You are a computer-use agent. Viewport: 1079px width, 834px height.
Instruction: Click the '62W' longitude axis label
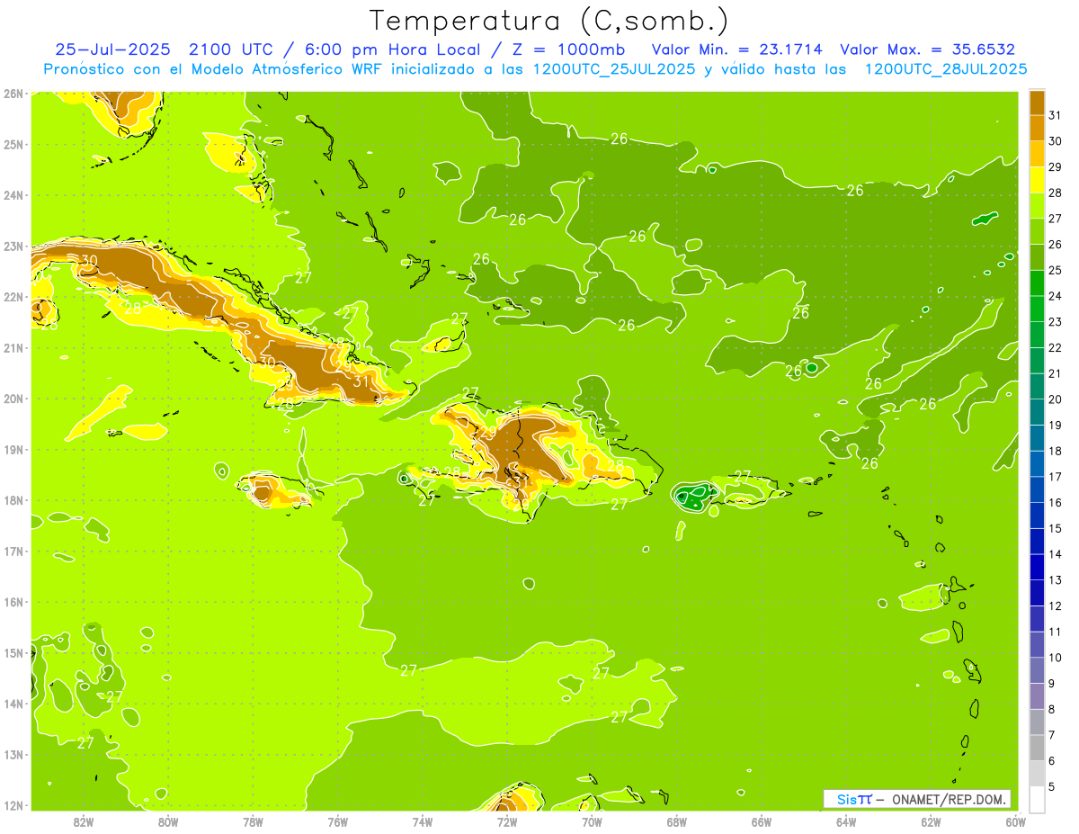[x=930, y=821]
